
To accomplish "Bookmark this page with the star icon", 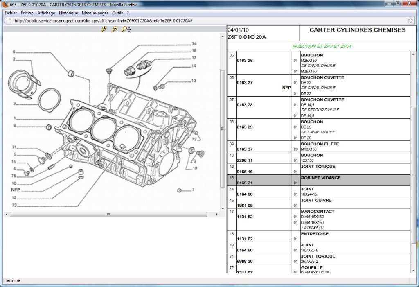I will pos(410,20).
